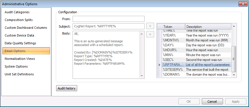Open Audit Categories section
Image resolution: width=249 pixels, height=107 pixels.
[17, 12]
